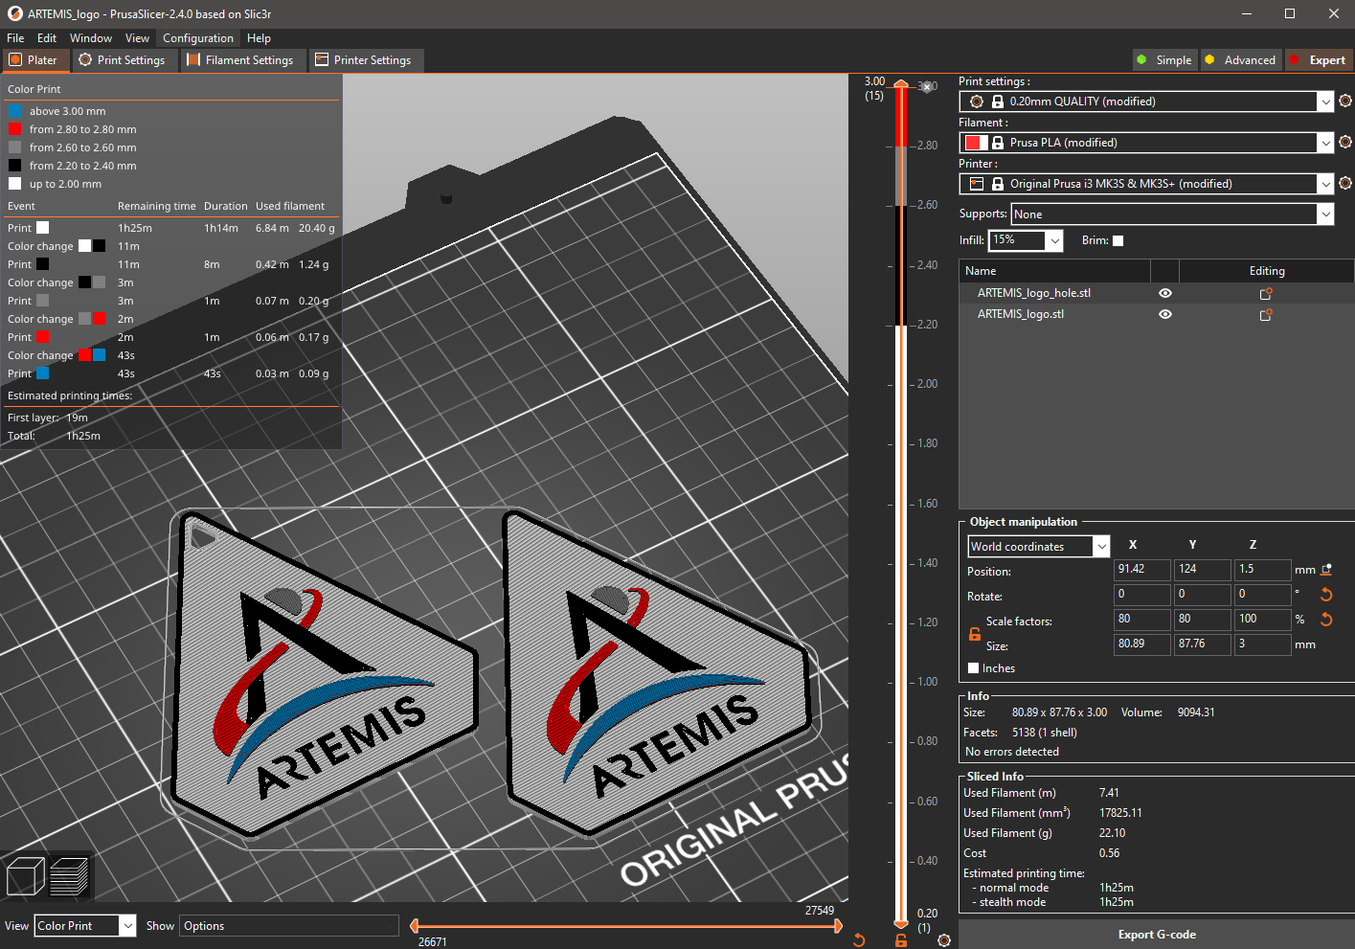The width and height of the screenshot is (1355, 949).
Task: Click editing icon for ARTEMIS_logo.stl
Action: click(x=1266, y=314)
